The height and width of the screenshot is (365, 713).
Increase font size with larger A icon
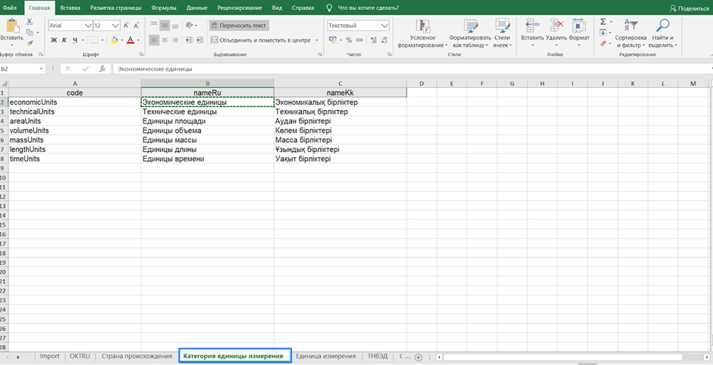pyautogui.click(x=126, y=26)
